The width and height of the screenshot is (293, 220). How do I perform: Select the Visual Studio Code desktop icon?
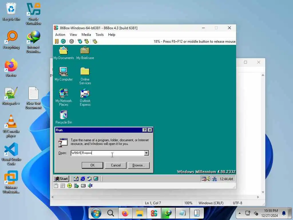(x=11, y=154)
